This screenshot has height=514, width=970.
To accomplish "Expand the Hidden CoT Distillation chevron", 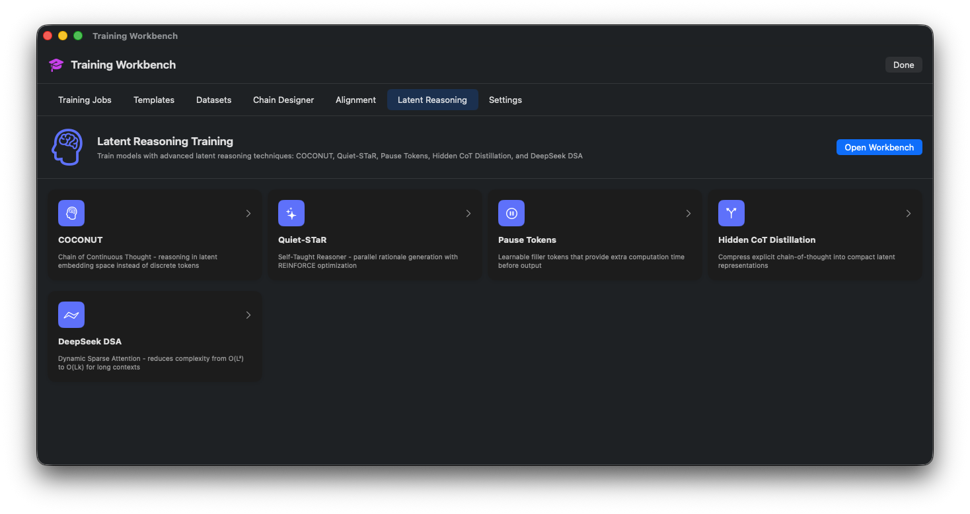I will (x=908, y=213).
